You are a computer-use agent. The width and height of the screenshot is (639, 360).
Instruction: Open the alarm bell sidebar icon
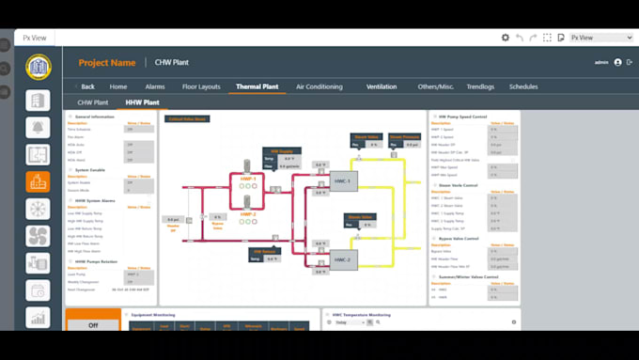click(38, 128)
